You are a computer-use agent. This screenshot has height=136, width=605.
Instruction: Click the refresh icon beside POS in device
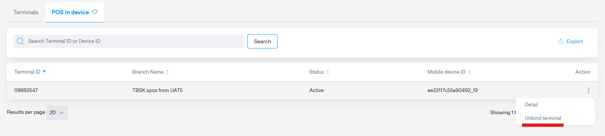(x=95, y=12)
